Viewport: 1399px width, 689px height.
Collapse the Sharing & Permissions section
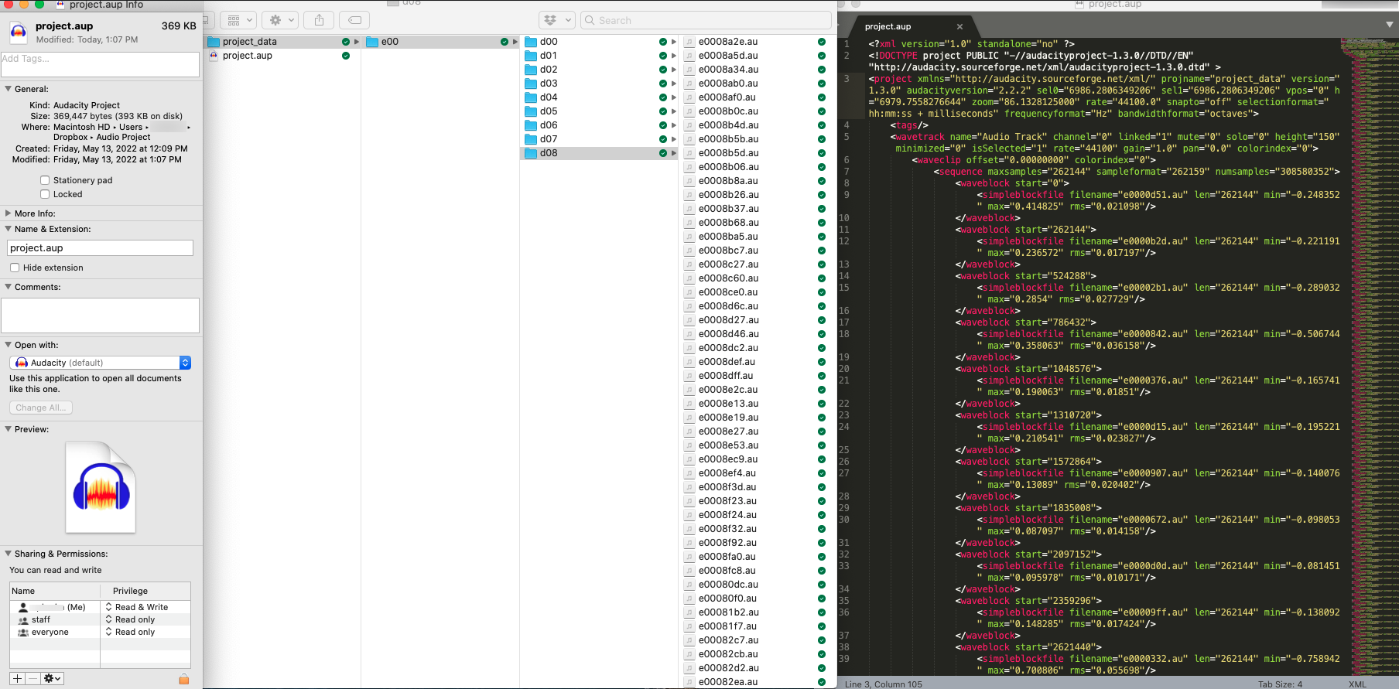pyautogui.click(x=9, y=554)
